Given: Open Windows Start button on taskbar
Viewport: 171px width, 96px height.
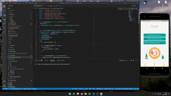Looking at the screenshot, I should point(70,94).
